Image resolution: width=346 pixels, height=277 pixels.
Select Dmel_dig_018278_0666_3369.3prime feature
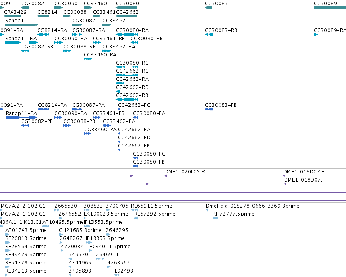tap(252, 206)
